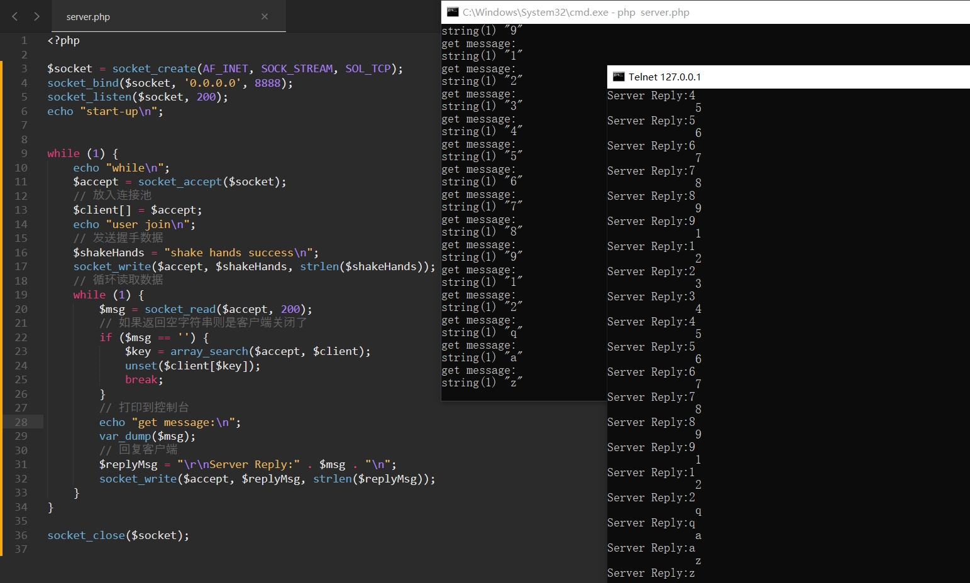The image size is (970, 583).
Task: Click the port number 8888 in code
Action: (267, 83)
